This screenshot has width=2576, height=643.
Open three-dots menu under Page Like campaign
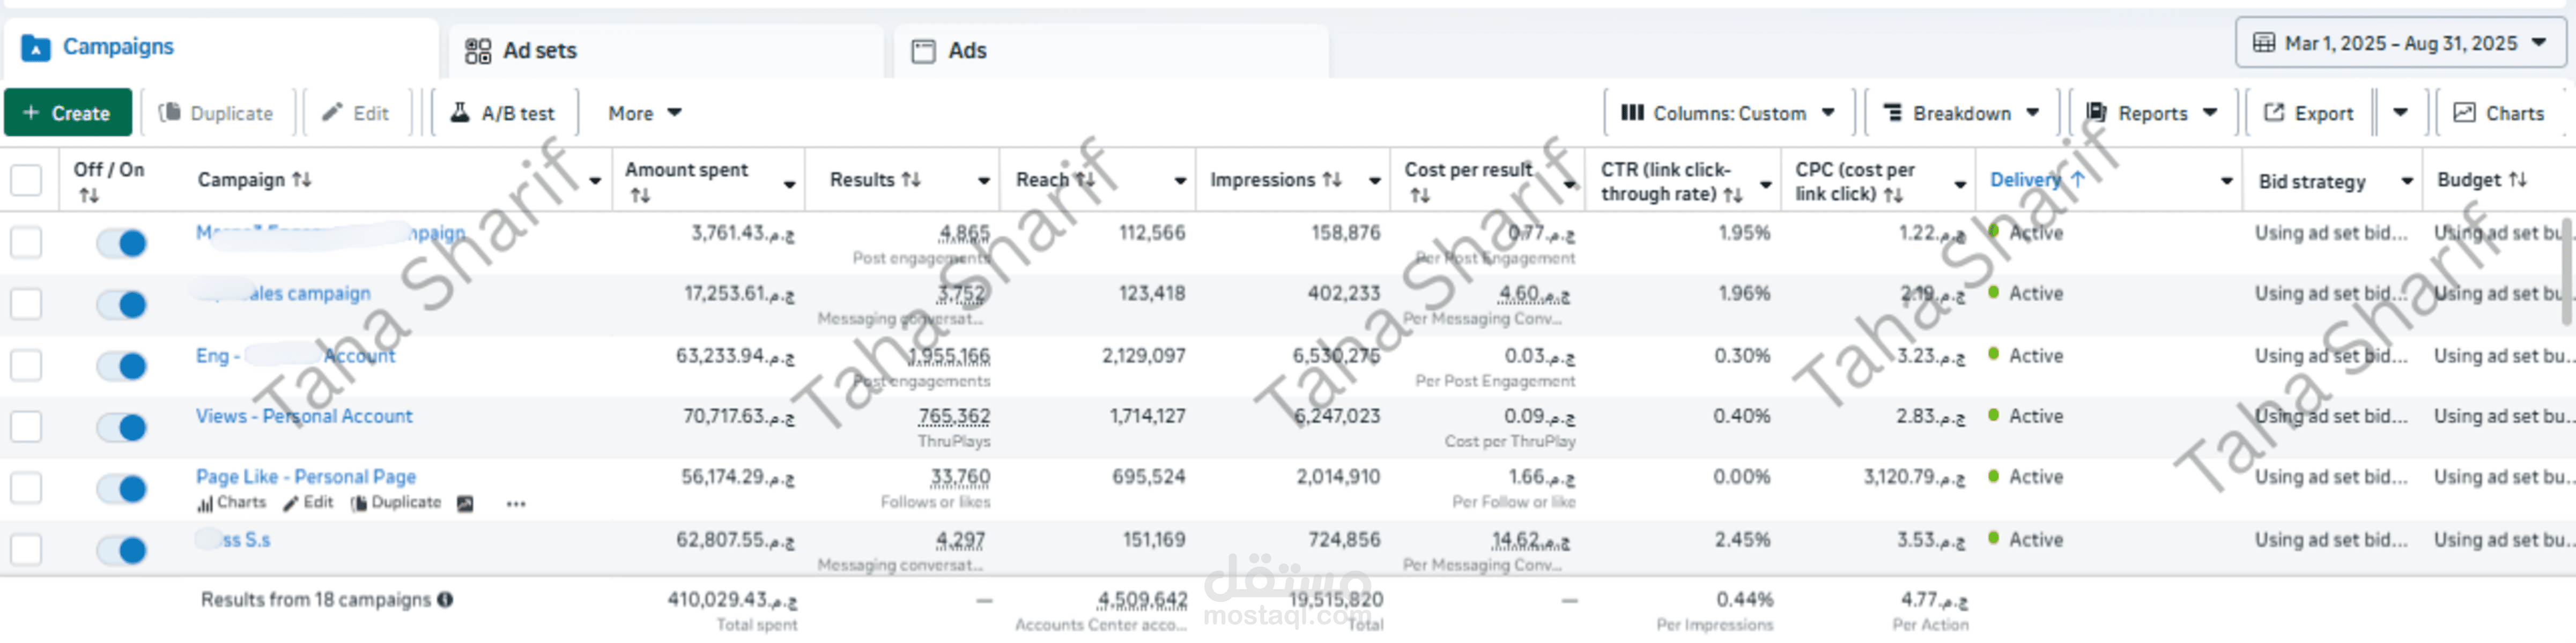(516, 504)
